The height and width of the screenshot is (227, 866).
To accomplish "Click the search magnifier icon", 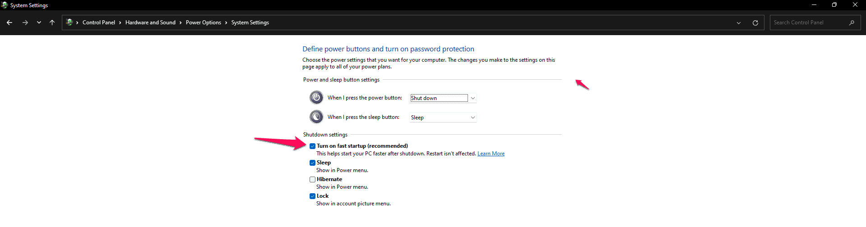I will [x=852, y=23].
